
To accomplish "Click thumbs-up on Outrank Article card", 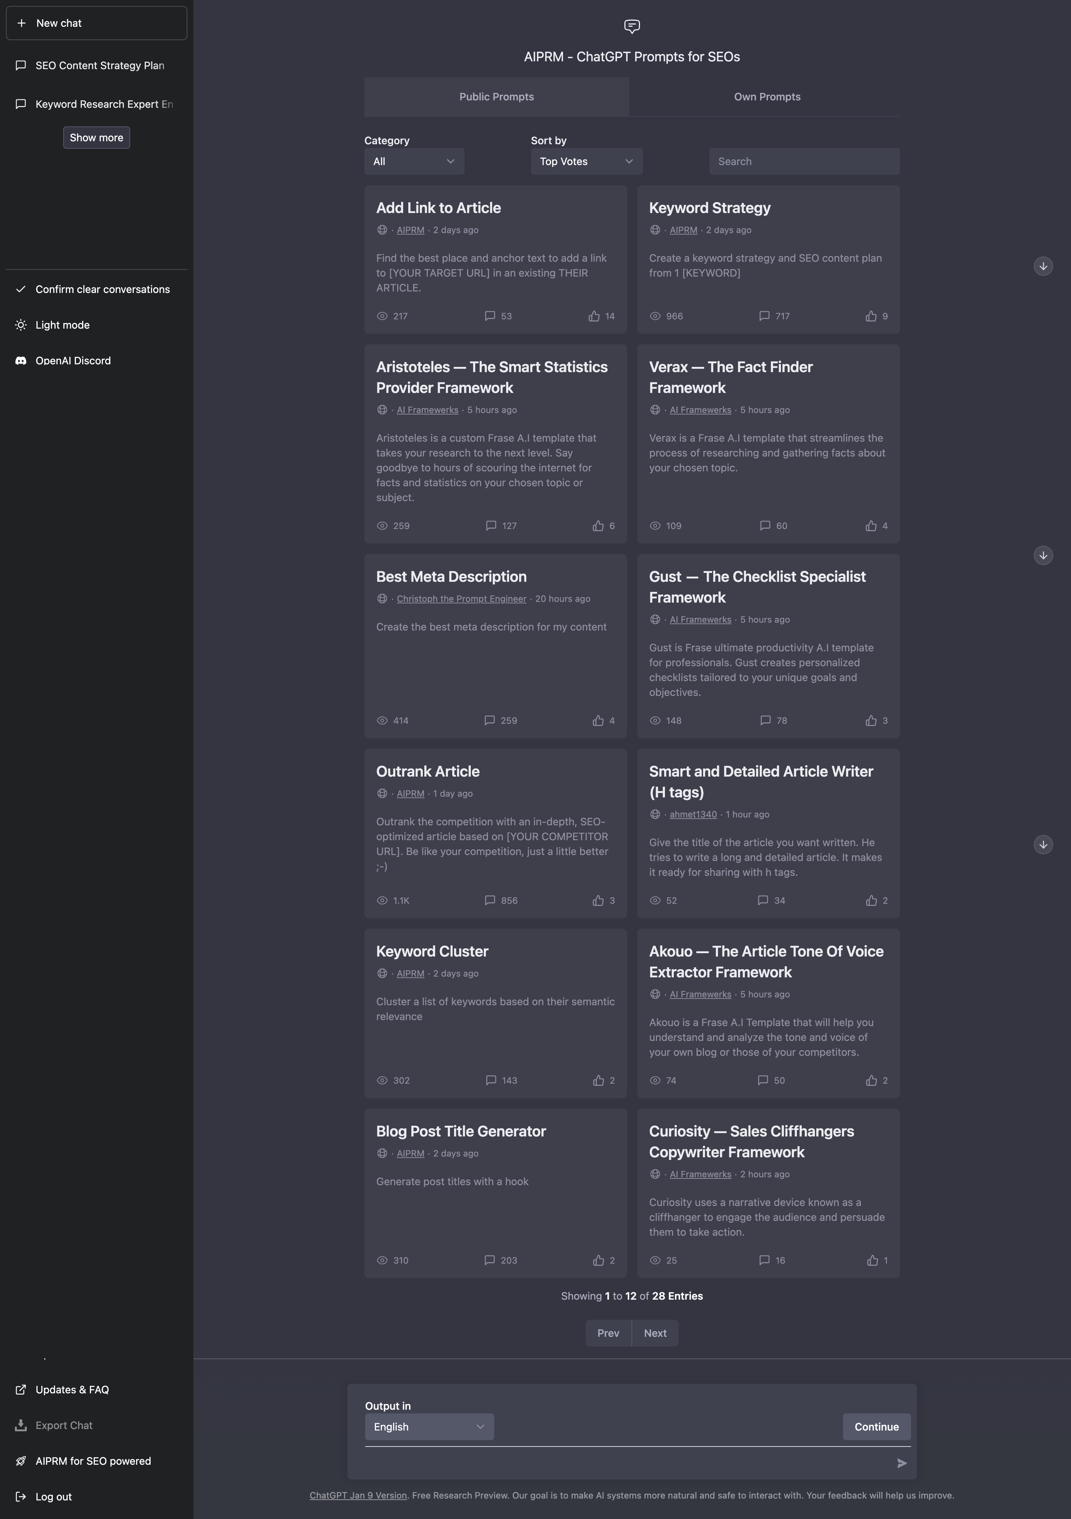I will click(598, 900).
